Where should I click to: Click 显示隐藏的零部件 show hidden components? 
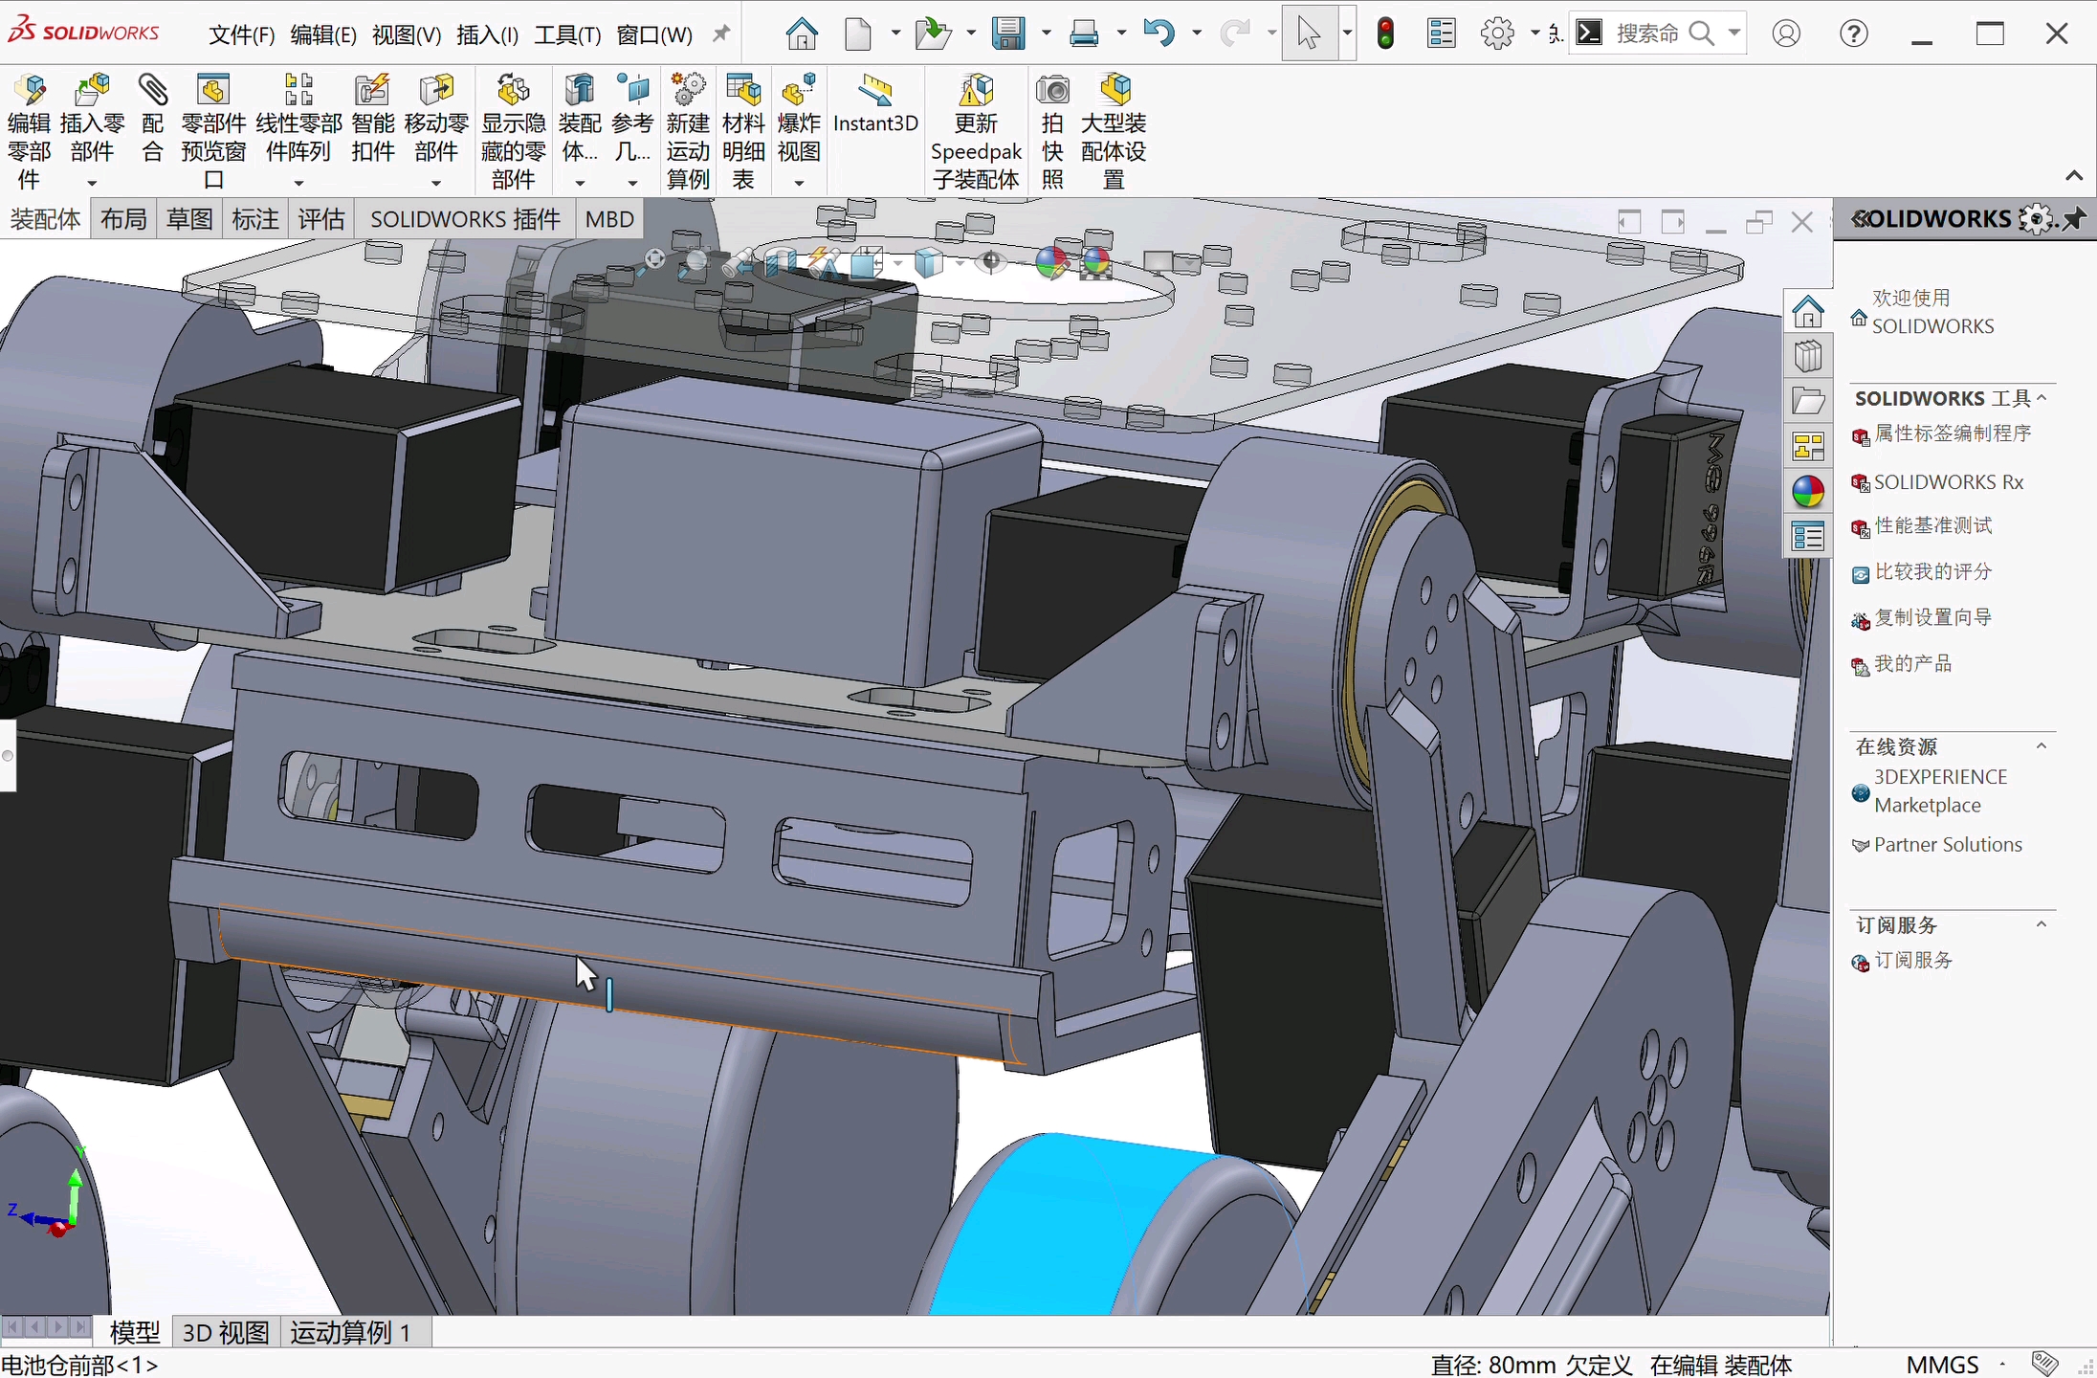click(x=513, y=131)
